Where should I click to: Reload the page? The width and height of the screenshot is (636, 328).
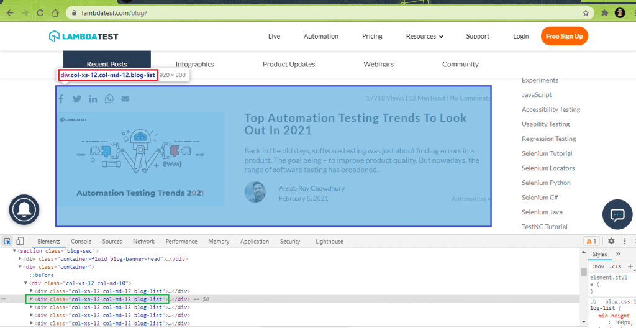(39, 12)
